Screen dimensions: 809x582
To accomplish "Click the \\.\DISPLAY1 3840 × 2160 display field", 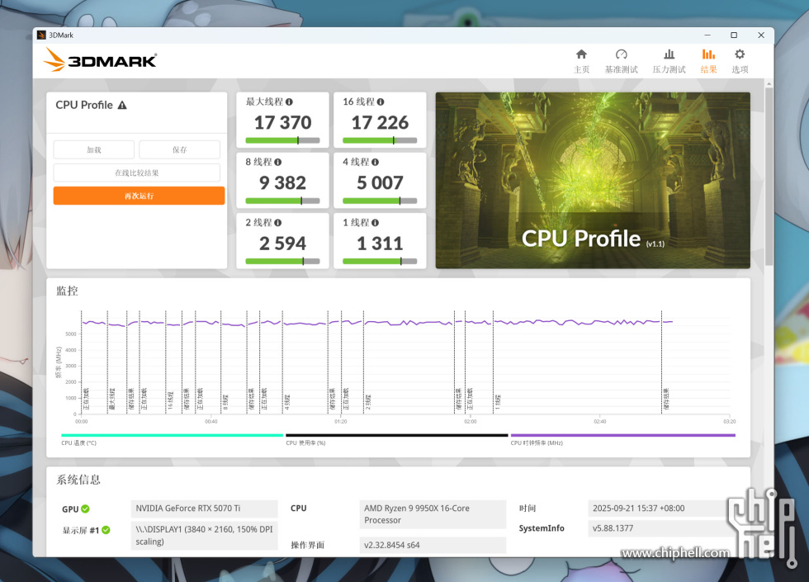I will [205, 536].
